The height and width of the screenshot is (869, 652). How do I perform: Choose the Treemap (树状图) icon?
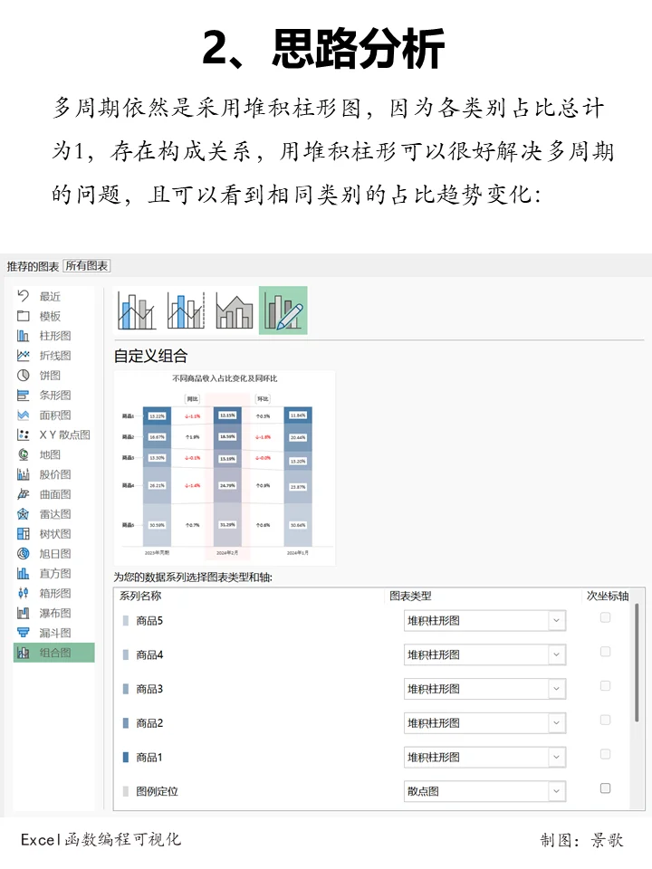coord(23,534)
